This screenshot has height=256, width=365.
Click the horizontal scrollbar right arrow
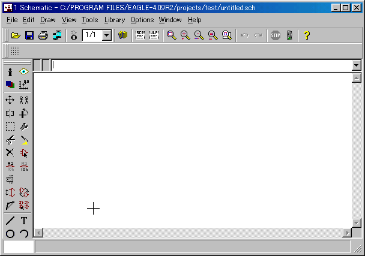347,233
